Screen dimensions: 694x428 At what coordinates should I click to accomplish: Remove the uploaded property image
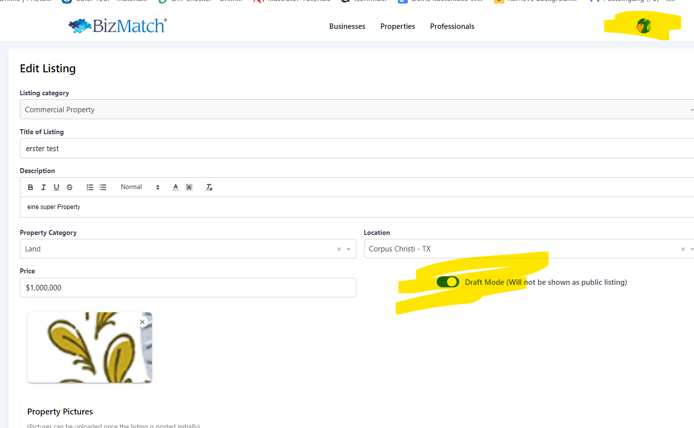point(143,322)
